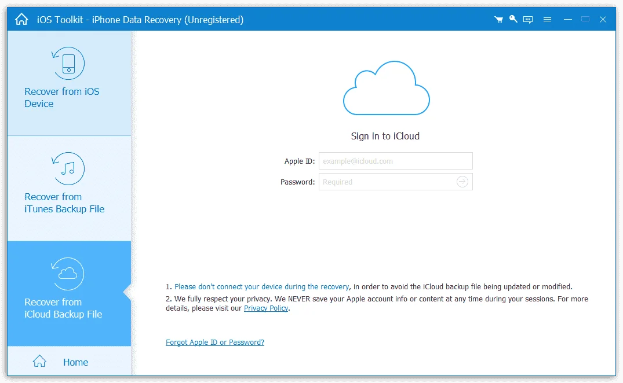Viewport: 623px width, 383px height.
Task: Click the iCloud cloud logo
Action: click(386, 88)
